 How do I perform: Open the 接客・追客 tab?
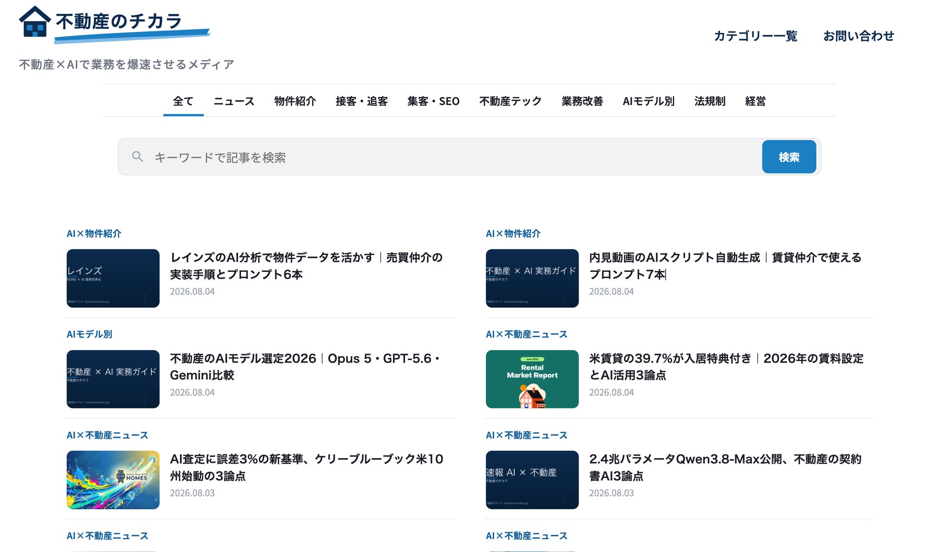[361, 101]
